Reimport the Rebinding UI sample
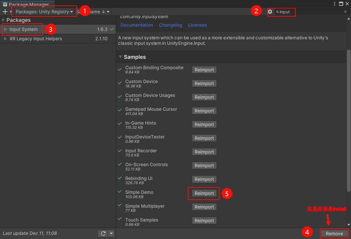Image resolution: width=351 pixels, height=239 pixels. pos(204,179)
